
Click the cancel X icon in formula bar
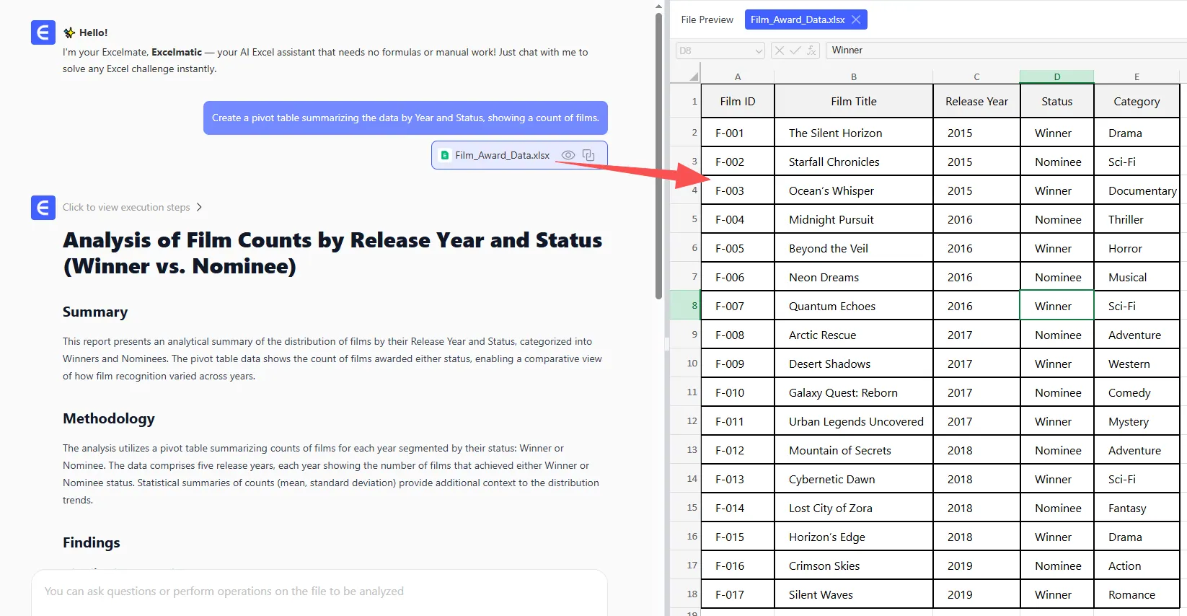[780, 50]
